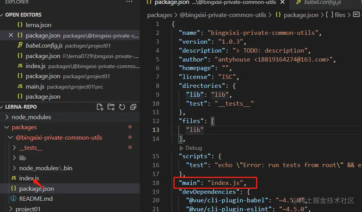The width and height of the screenshot is (362, 212).
Task: Expand node_modules\.bin folder
Action: point(70,168)
